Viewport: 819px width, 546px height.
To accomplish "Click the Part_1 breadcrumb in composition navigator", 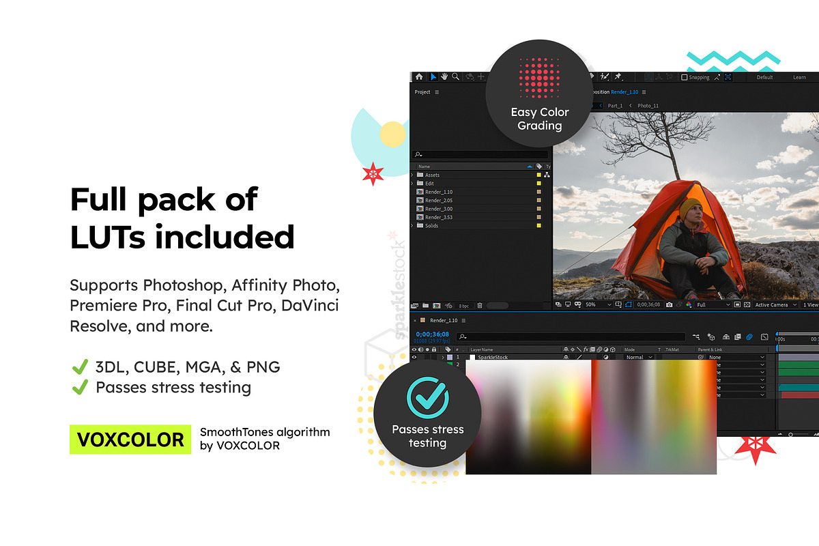I will click(x=615, y=106).
